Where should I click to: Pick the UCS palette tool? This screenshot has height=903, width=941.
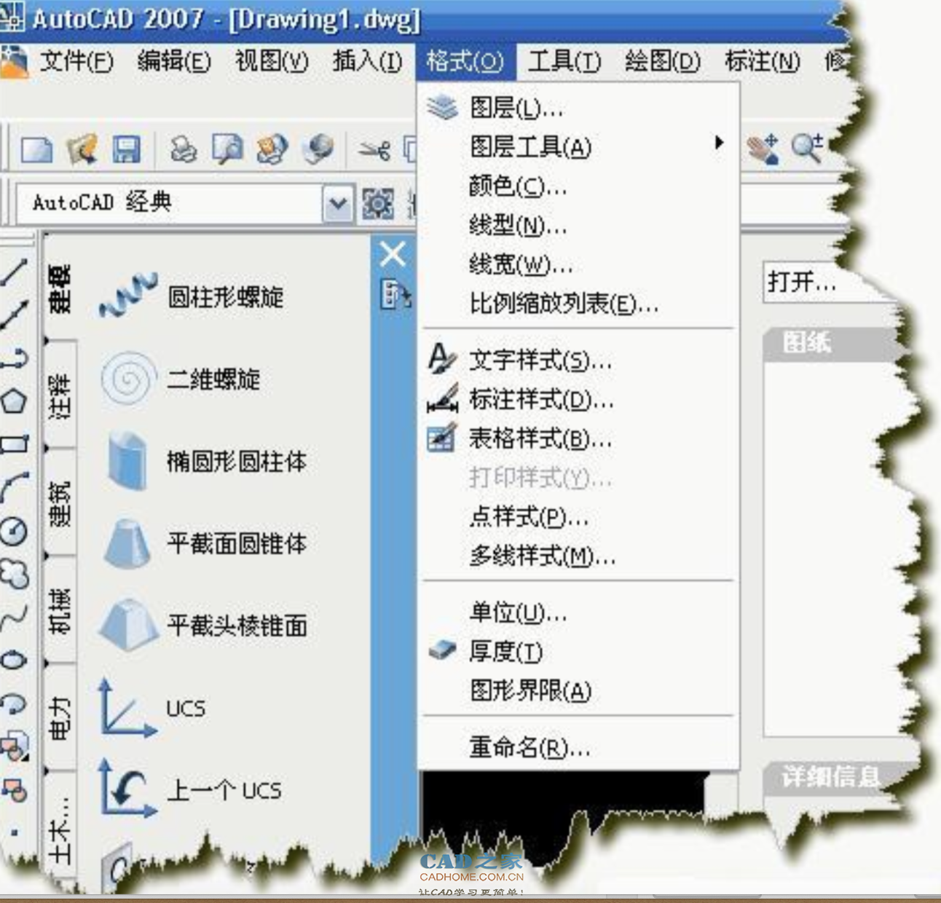(152, 709)
